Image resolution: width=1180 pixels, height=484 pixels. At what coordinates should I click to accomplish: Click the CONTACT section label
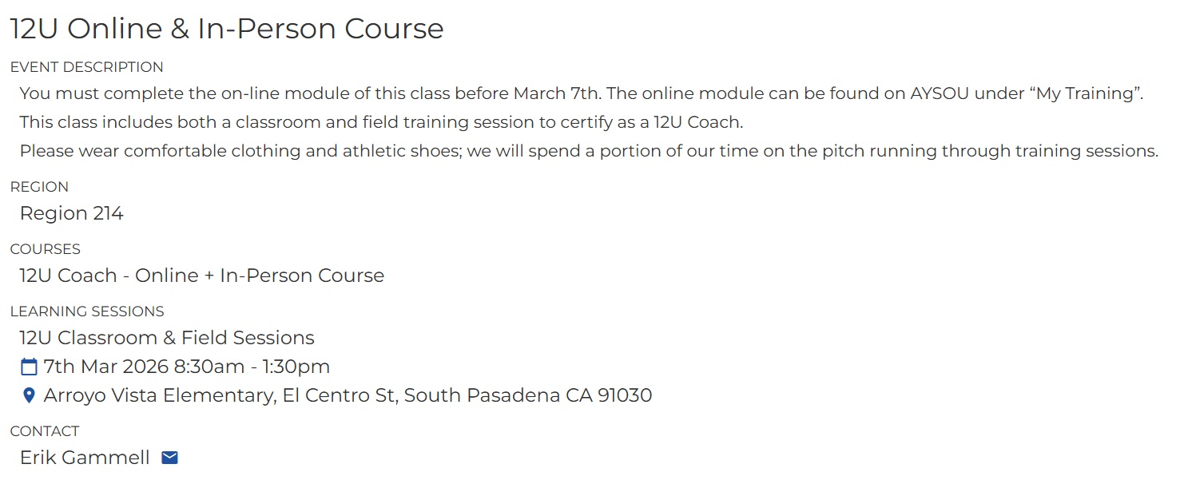45,431
